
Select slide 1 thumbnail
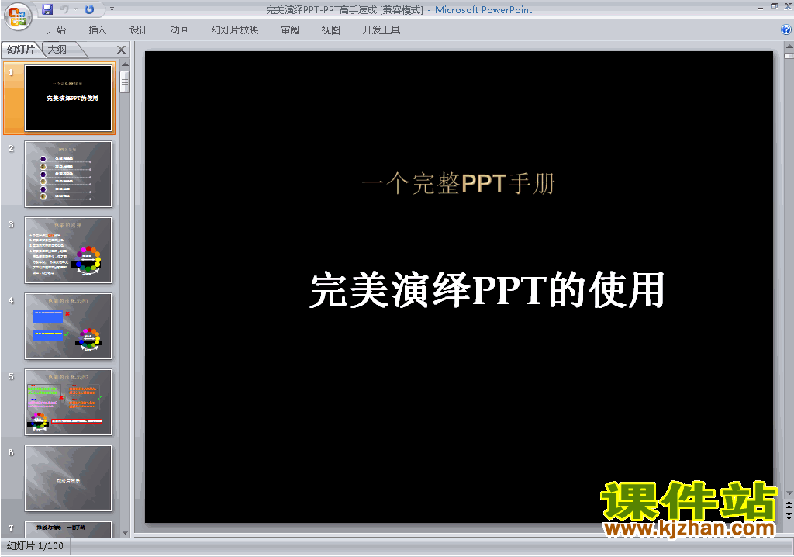click(x=68, y=99)
